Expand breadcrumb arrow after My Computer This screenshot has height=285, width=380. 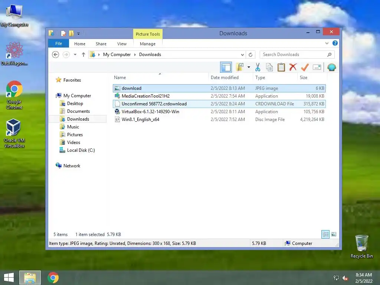pos(135,55)
